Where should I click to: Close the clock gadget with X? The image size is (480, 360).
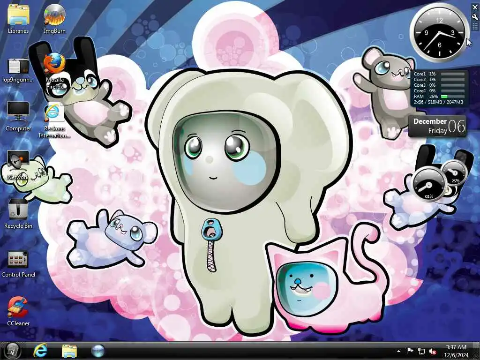pos(475,7)
